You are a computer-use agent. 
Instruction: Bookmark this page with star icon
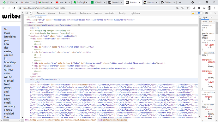pos(188,8)
